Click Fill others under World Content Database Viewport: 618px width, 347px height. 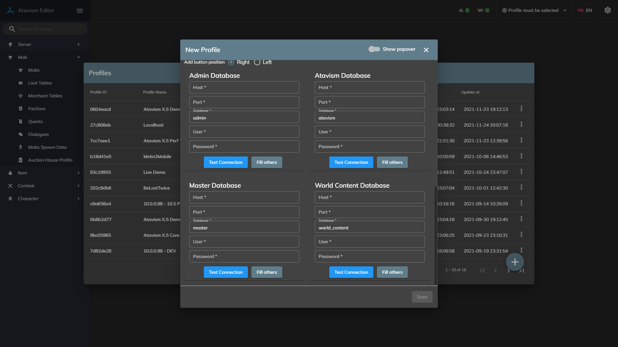[392, 272]
